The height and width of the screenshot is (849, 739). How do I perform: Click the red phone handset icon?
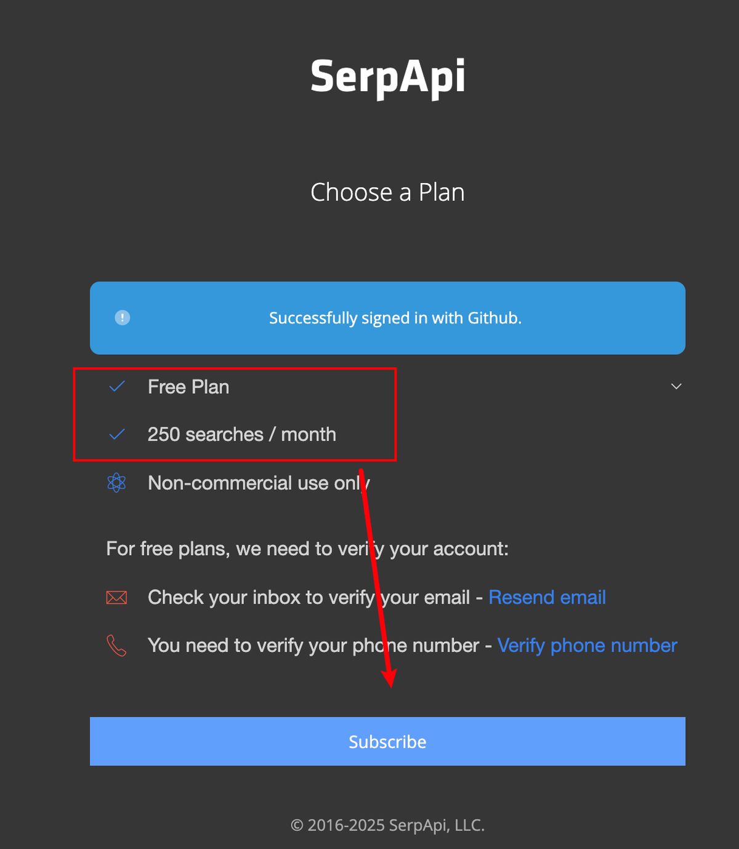(116, 645)
